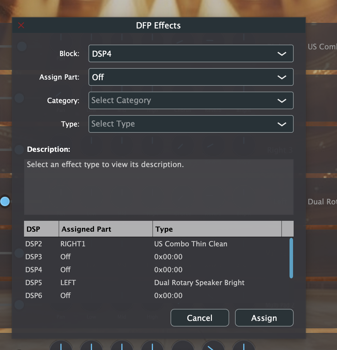Viewport: 337px width, 350px height.
Task: Click the chevron icon on the Type field
Action: [x=282, y=124]
